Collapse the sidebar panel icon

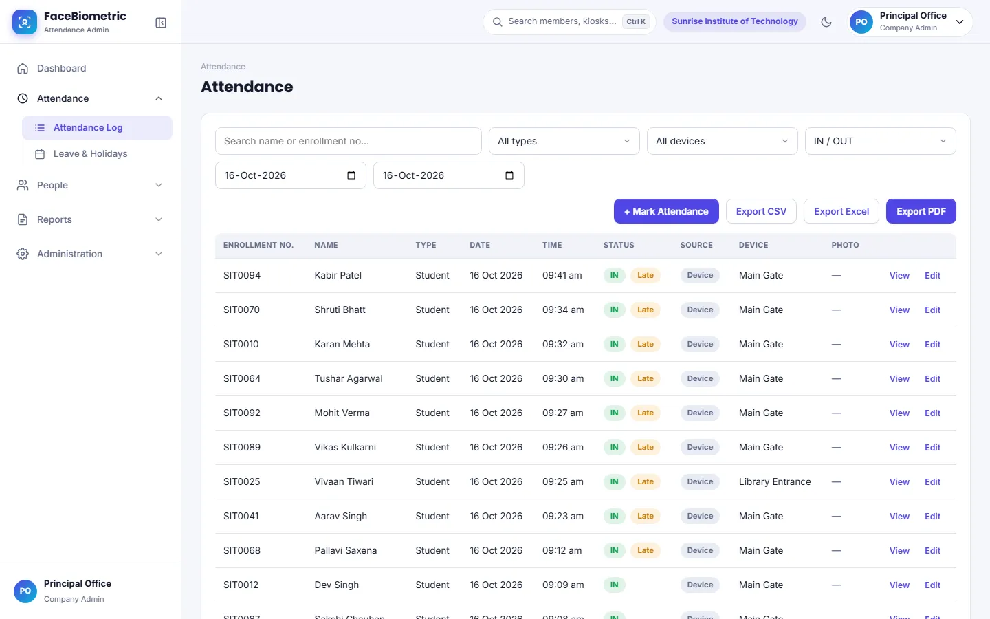[x=161, y=23]
